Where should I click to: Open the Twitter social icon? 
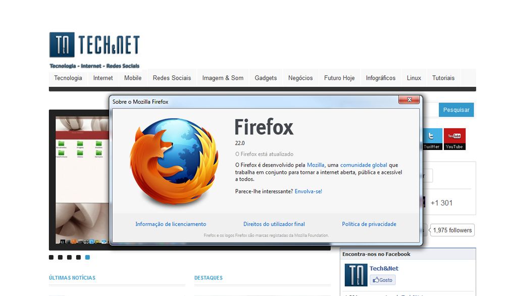pos(431,138)
